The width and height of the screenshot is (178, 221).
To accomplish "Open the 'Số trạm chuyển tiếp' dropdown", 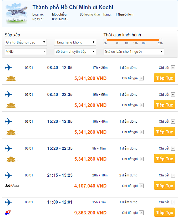I will pyautogui.click(x=75, y=51).
